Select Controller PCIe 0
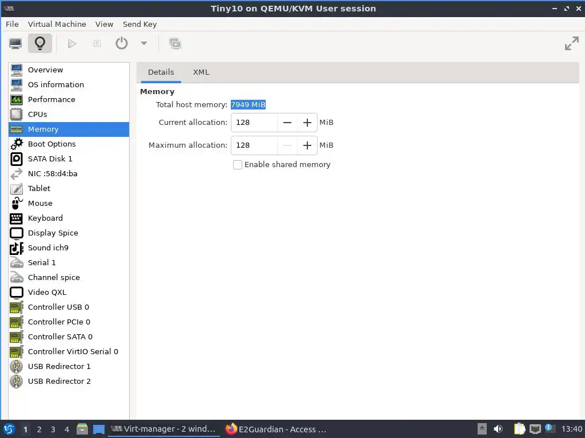Viewport: 585px width, 438px height. [x=69, y=322]
